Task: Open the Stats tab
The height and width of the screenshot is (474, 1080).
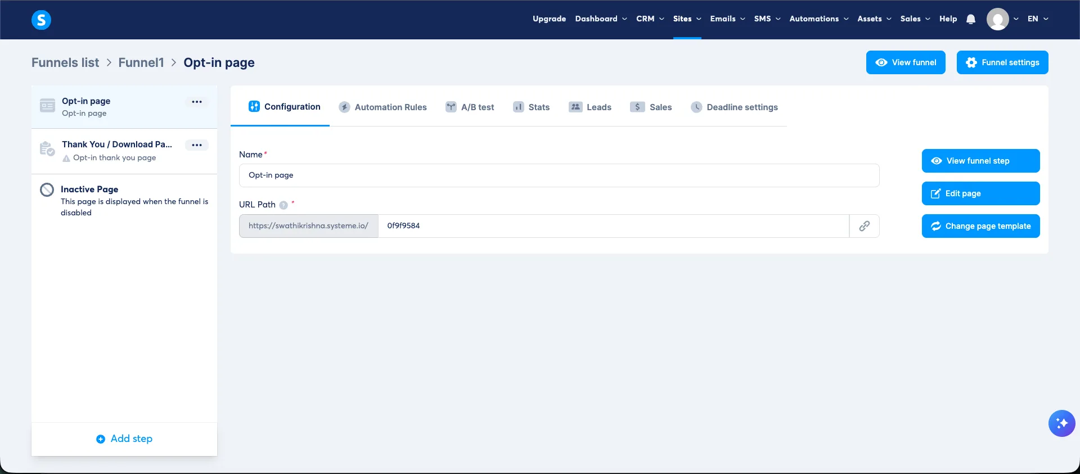Action: click(531, 107)
